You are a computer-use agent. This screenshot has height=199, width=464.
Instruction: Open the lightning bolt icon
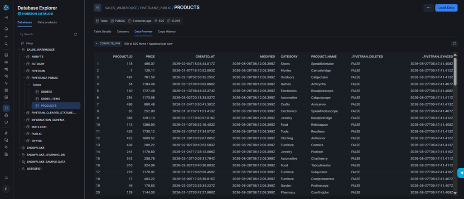coord(6,133)
